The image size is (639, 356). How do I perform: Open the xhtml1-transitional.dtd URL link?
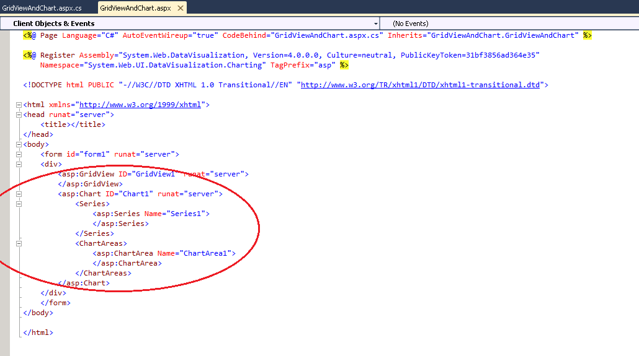tap(420, 85)
